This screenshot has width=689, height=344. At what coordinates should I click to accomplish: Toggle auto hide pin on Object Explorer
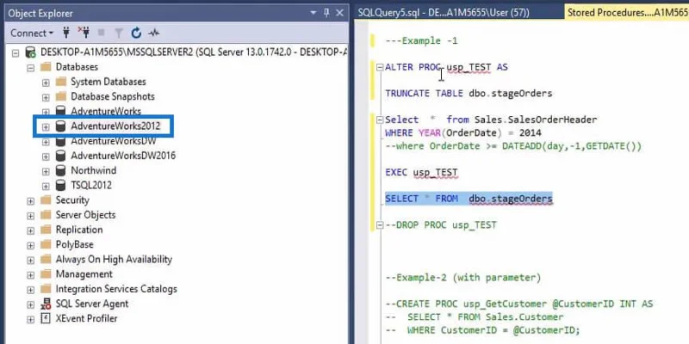[x=326, y=13]
